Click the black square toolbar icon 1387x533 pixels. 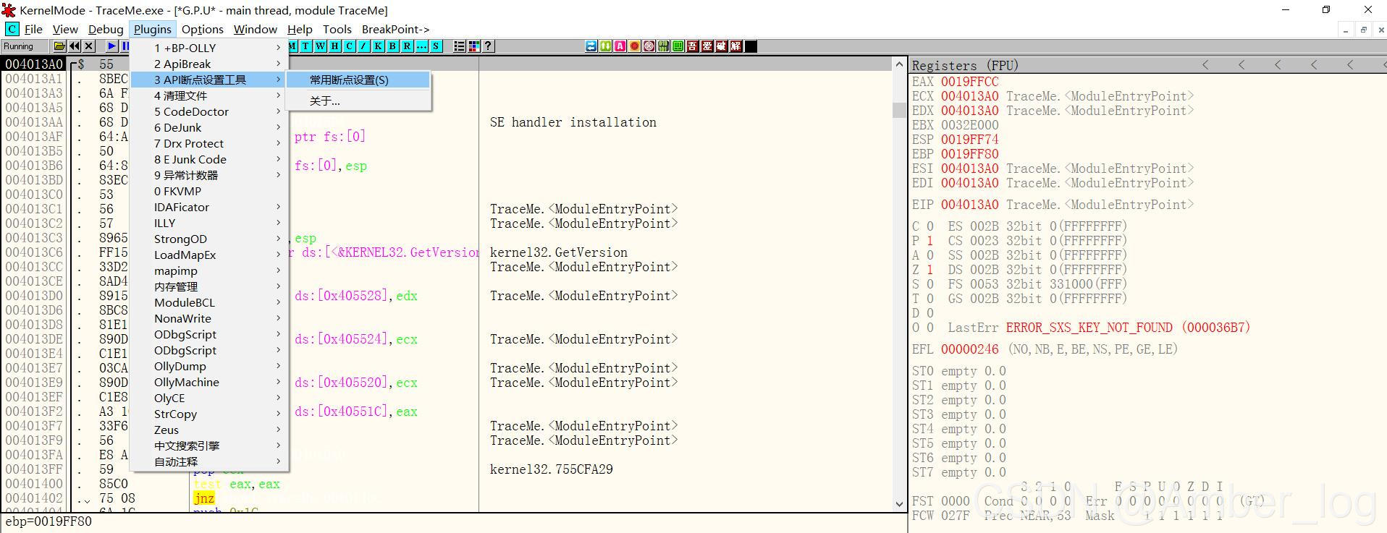tap(751, 46)
